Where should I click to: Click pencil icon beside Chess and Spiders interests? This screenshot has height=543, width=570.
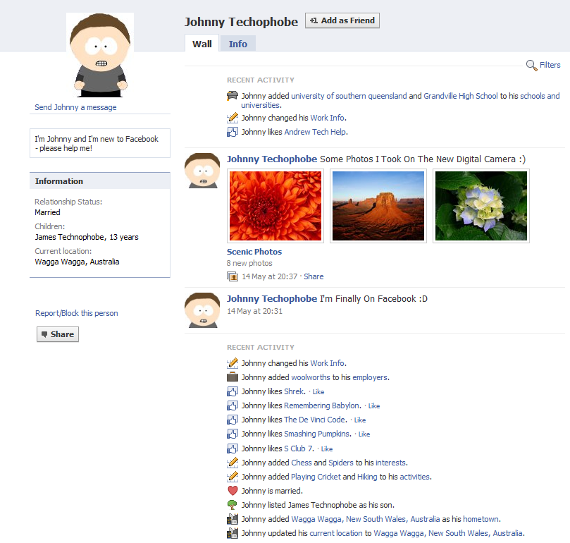click(233, 463)
